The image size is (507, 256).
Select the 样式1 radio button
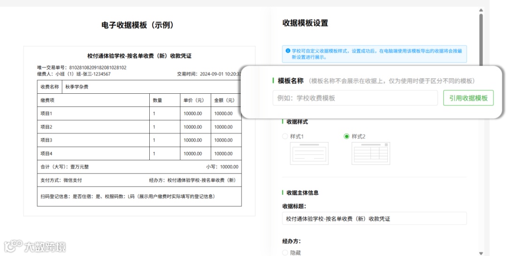(x=285, y=136)
